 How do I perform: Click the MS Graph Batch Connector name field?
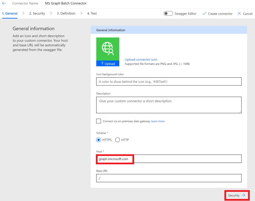tap(66, 3)
